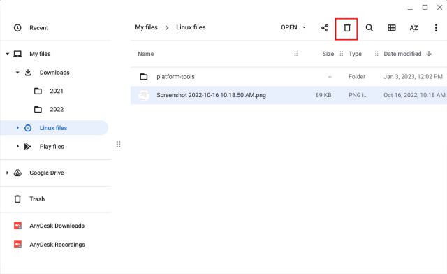Screen dimensions: 447x274
Task: Click the share icon in toolbar
Action: (x=325, y=28)
